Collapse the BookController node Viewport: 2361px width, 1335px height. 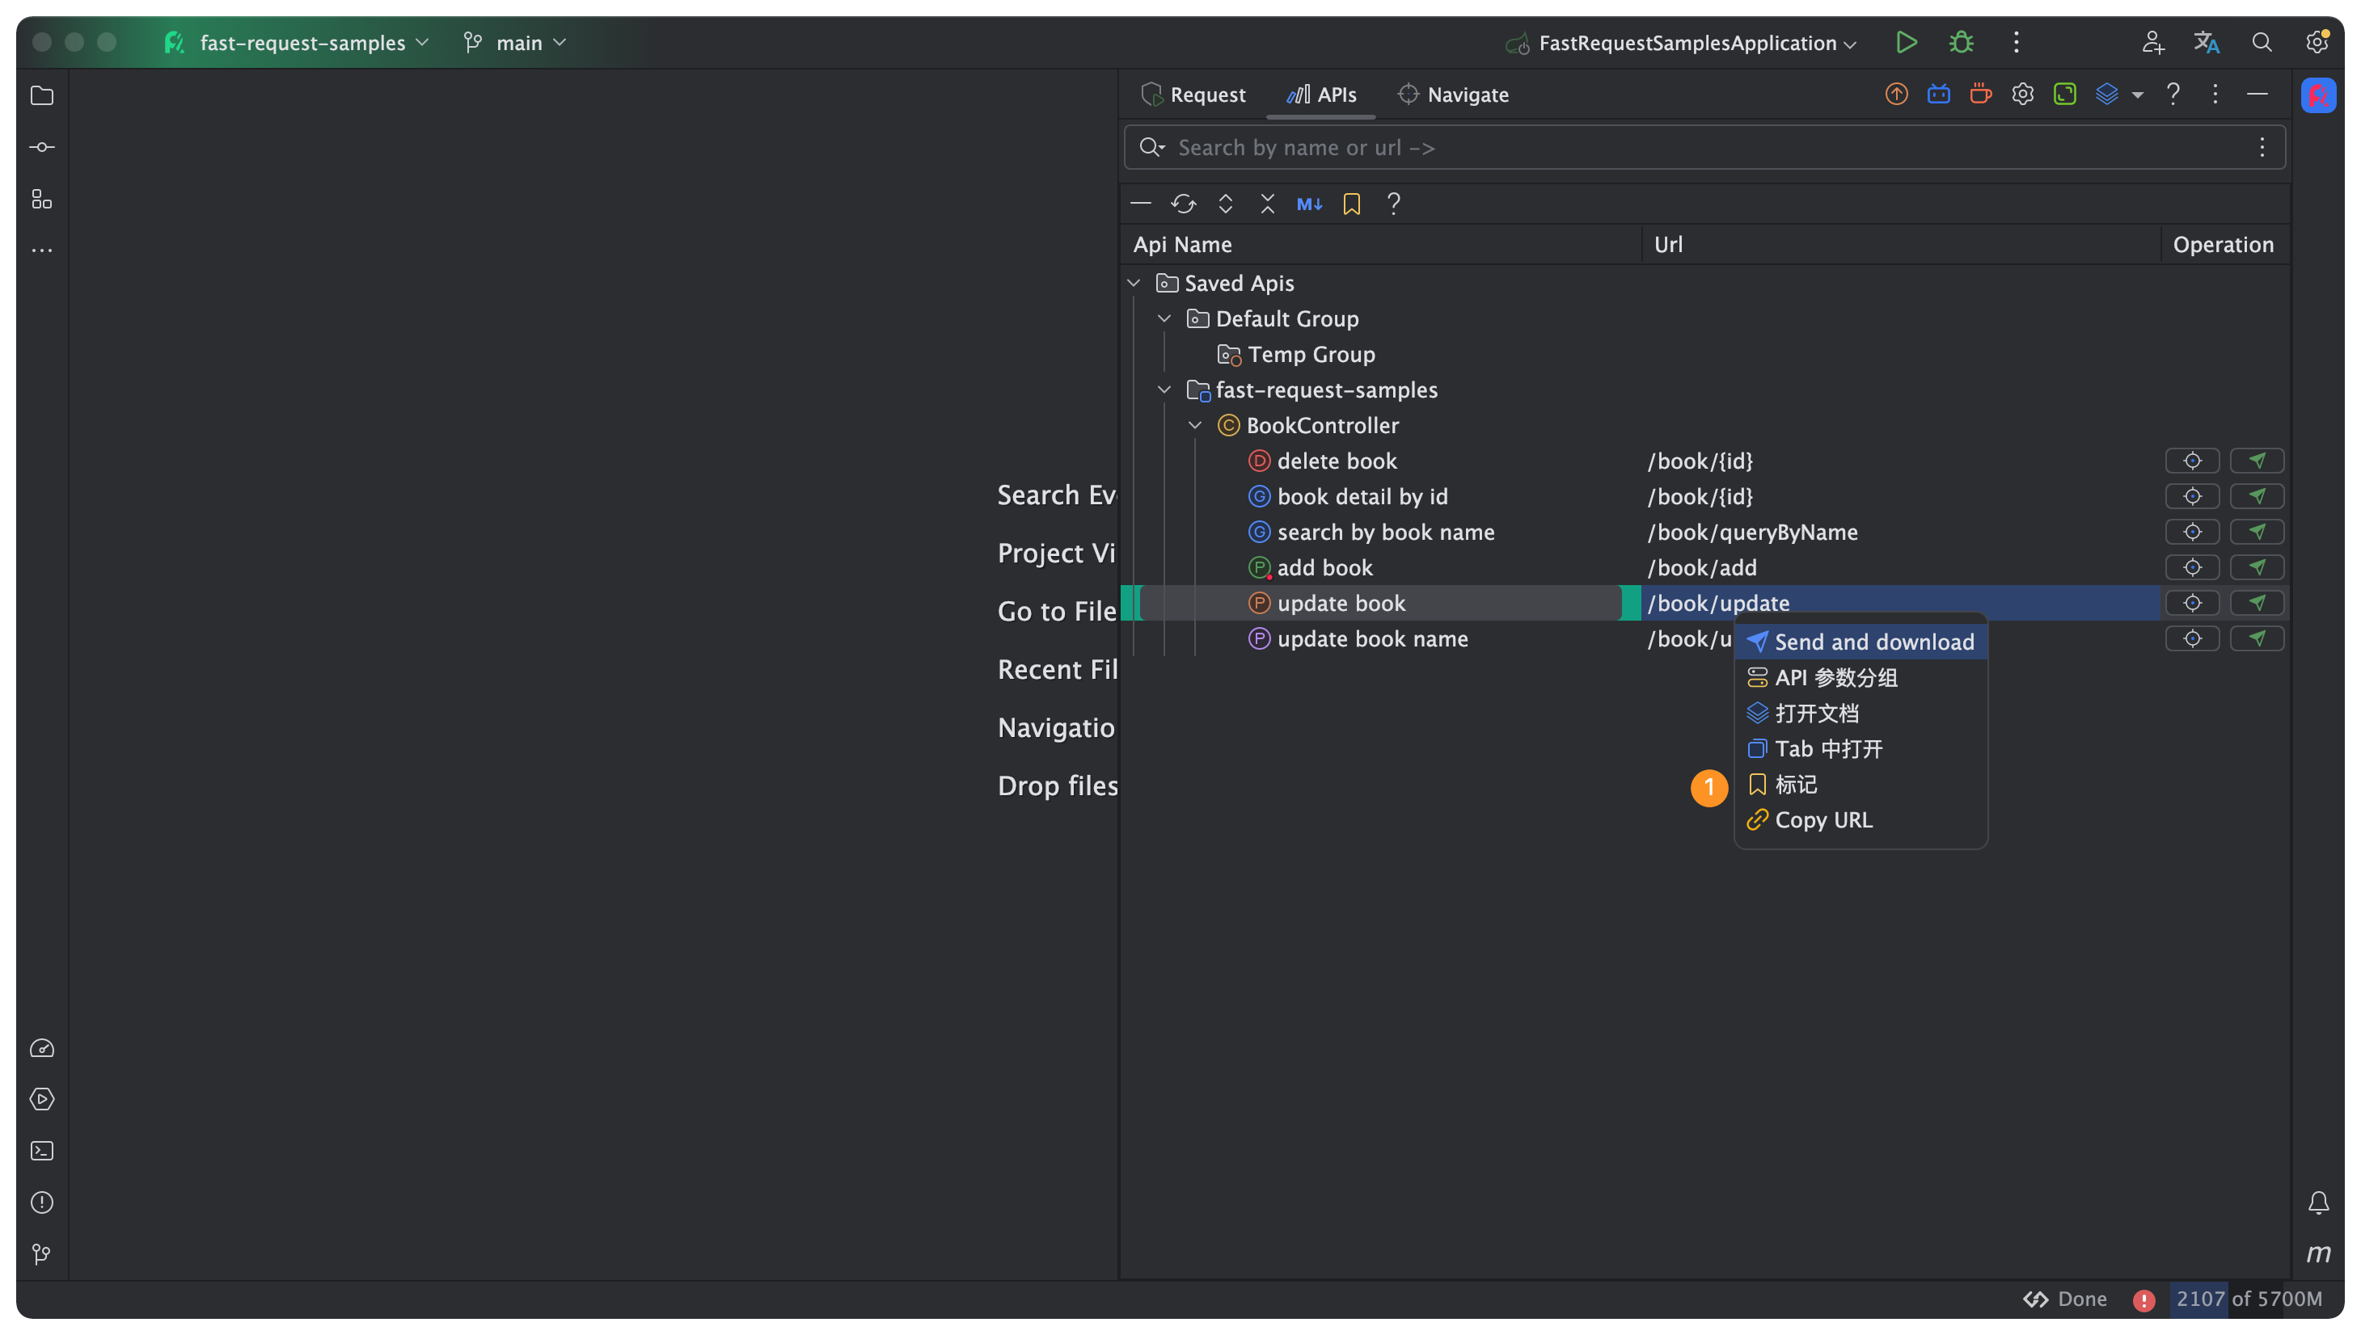(x=1195, y=425)
